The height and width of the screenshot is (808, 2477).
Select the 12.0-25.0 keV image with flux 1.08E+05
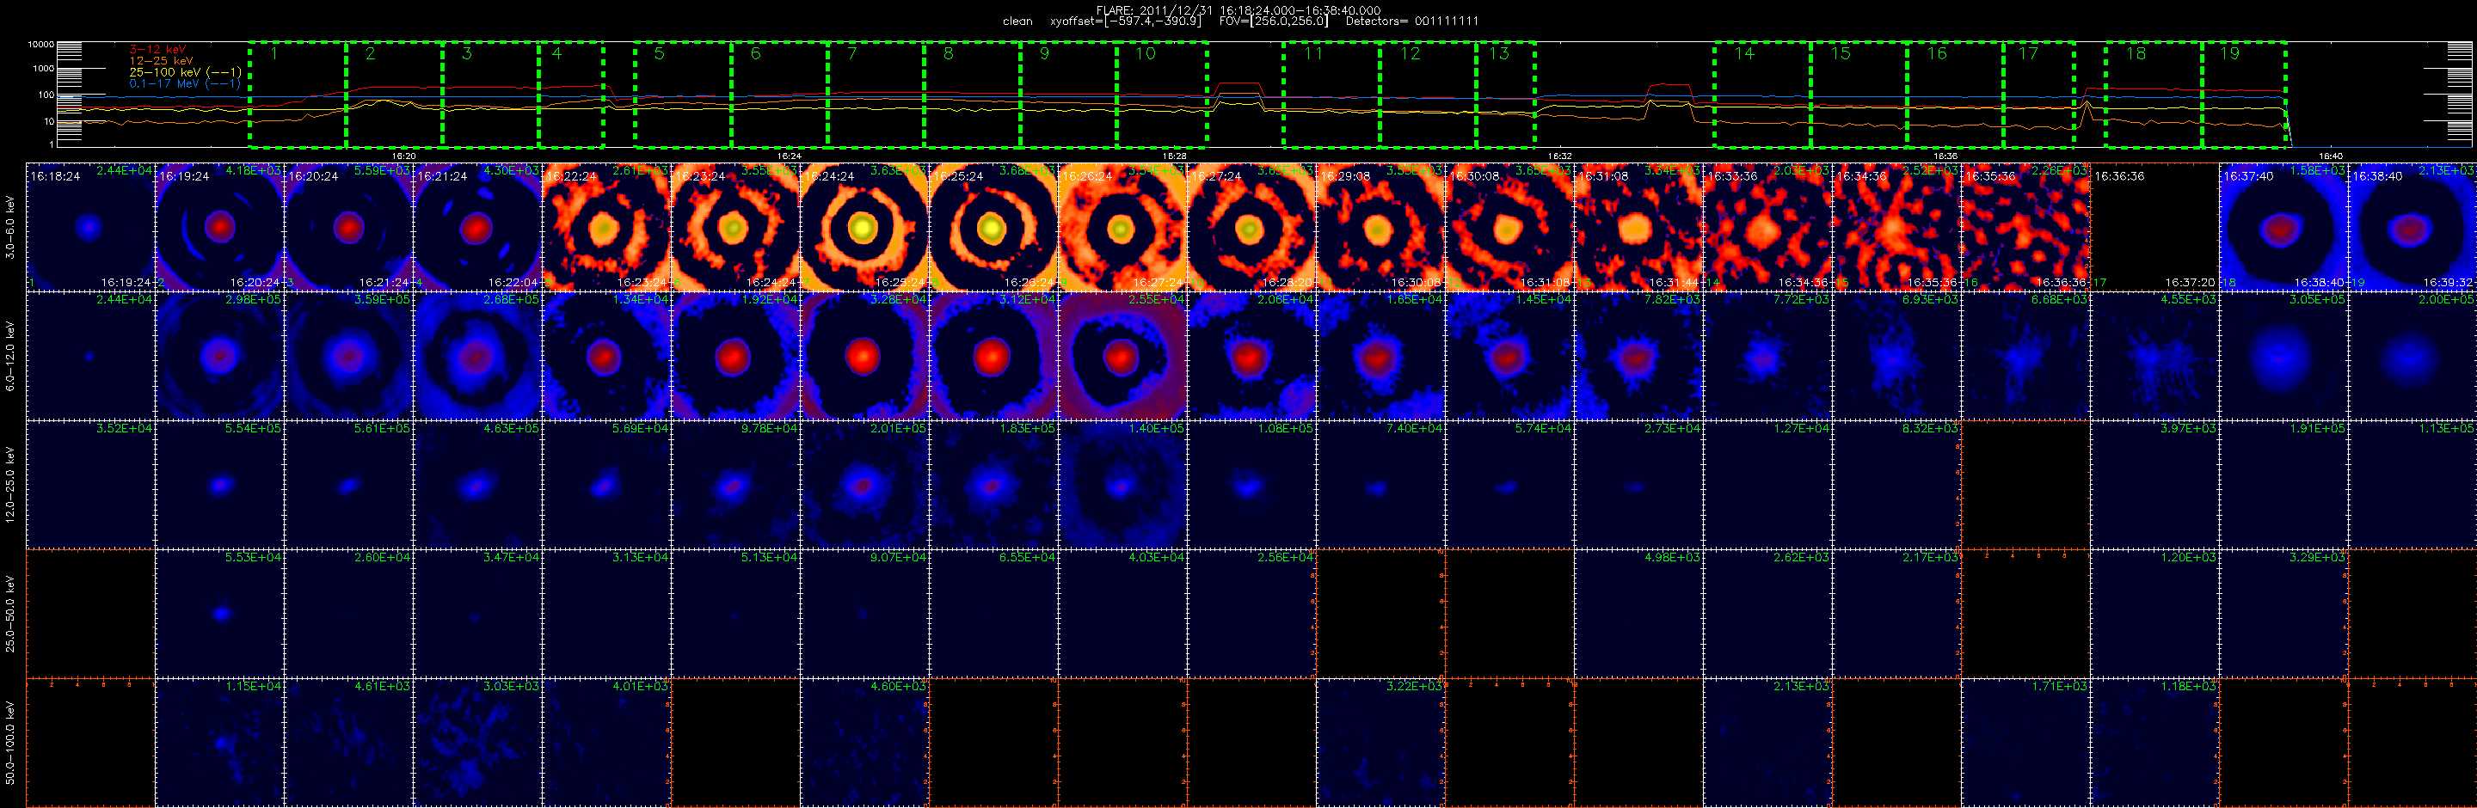tap(1251, 484)
